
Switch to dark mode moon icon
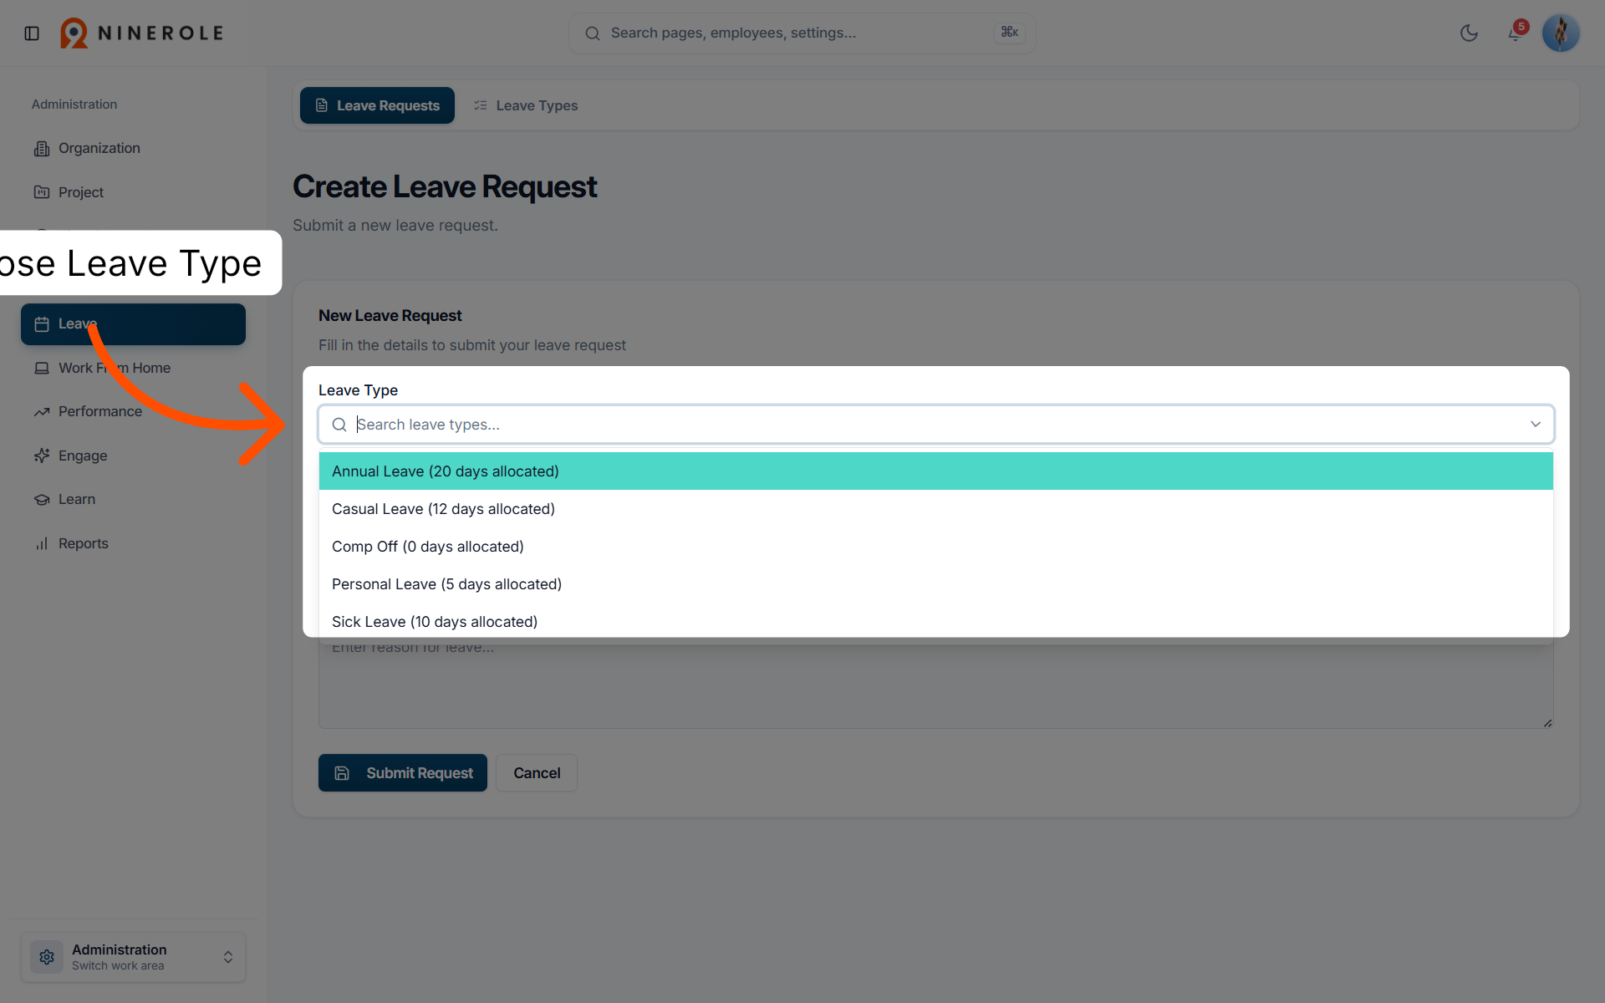click(1469, 33)
